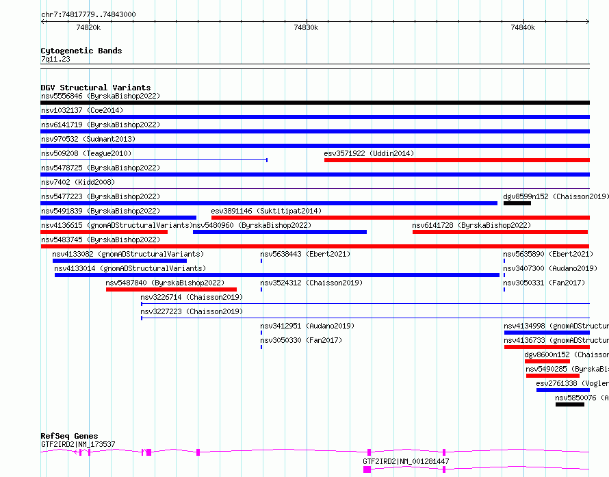Open nsv4136615 (gnomADStructuralVariants) label
Screen dimensions: 609x477
pos(117,225)
